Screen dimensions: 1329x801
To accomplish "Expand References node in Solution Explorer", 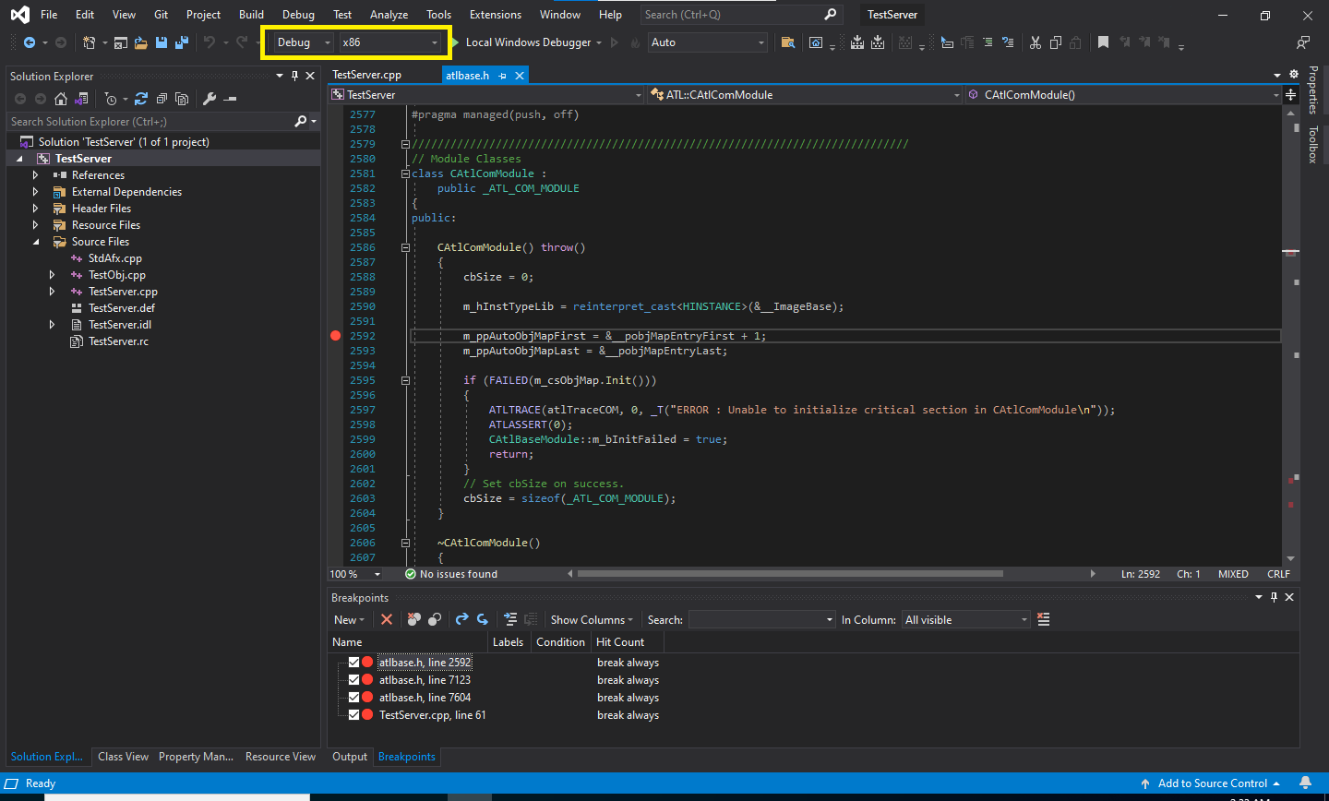I will [x=35, y=175].
